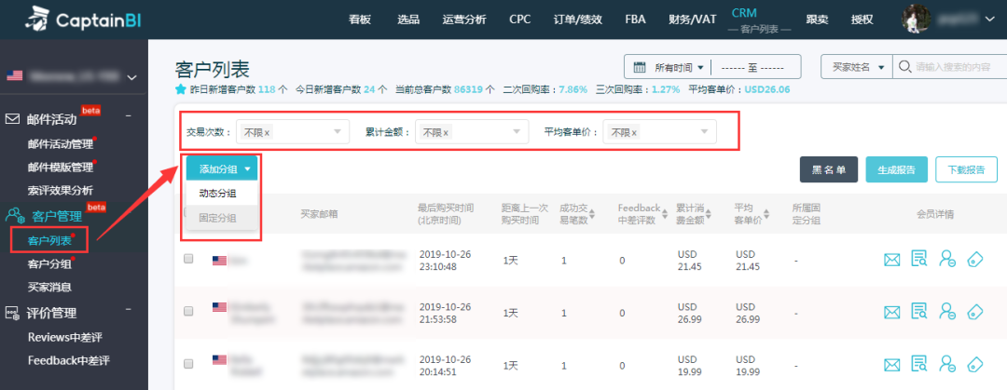Viewport: 1007px width, 390px height.
Task: Open CRM top menu
Action: (x=744, y=13)
